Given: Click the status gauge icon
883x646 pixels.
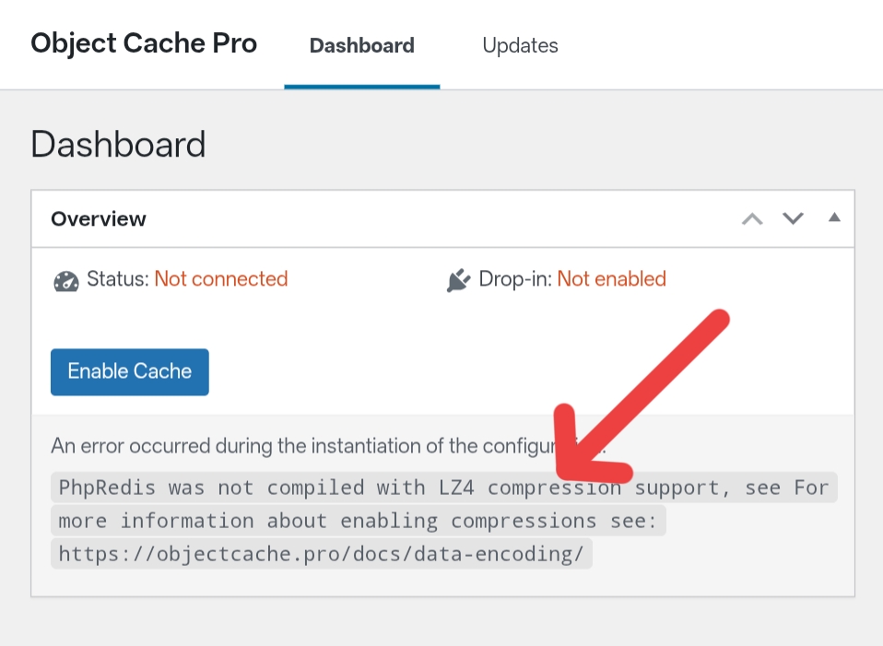Looking at the screenshot, I should (65, 280).
